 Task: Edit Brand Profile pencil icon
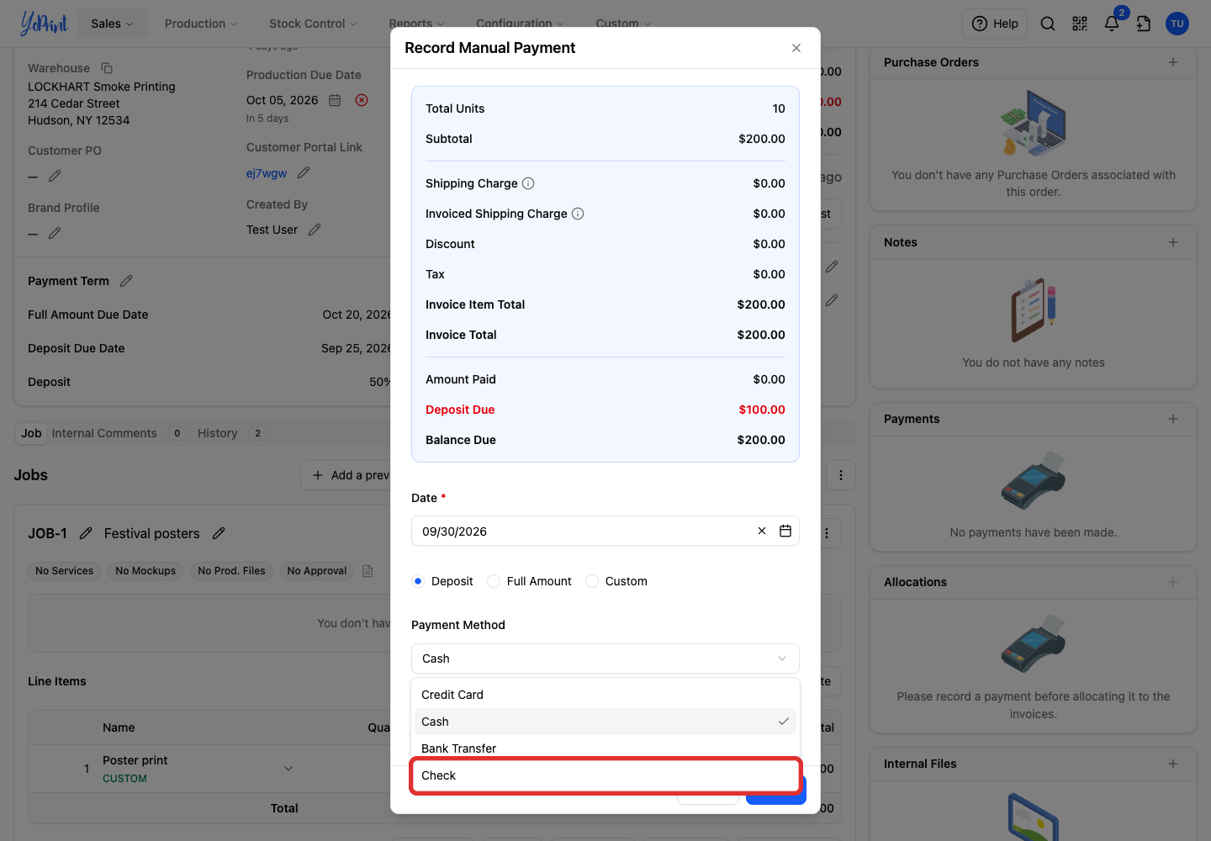pos(55,233)
